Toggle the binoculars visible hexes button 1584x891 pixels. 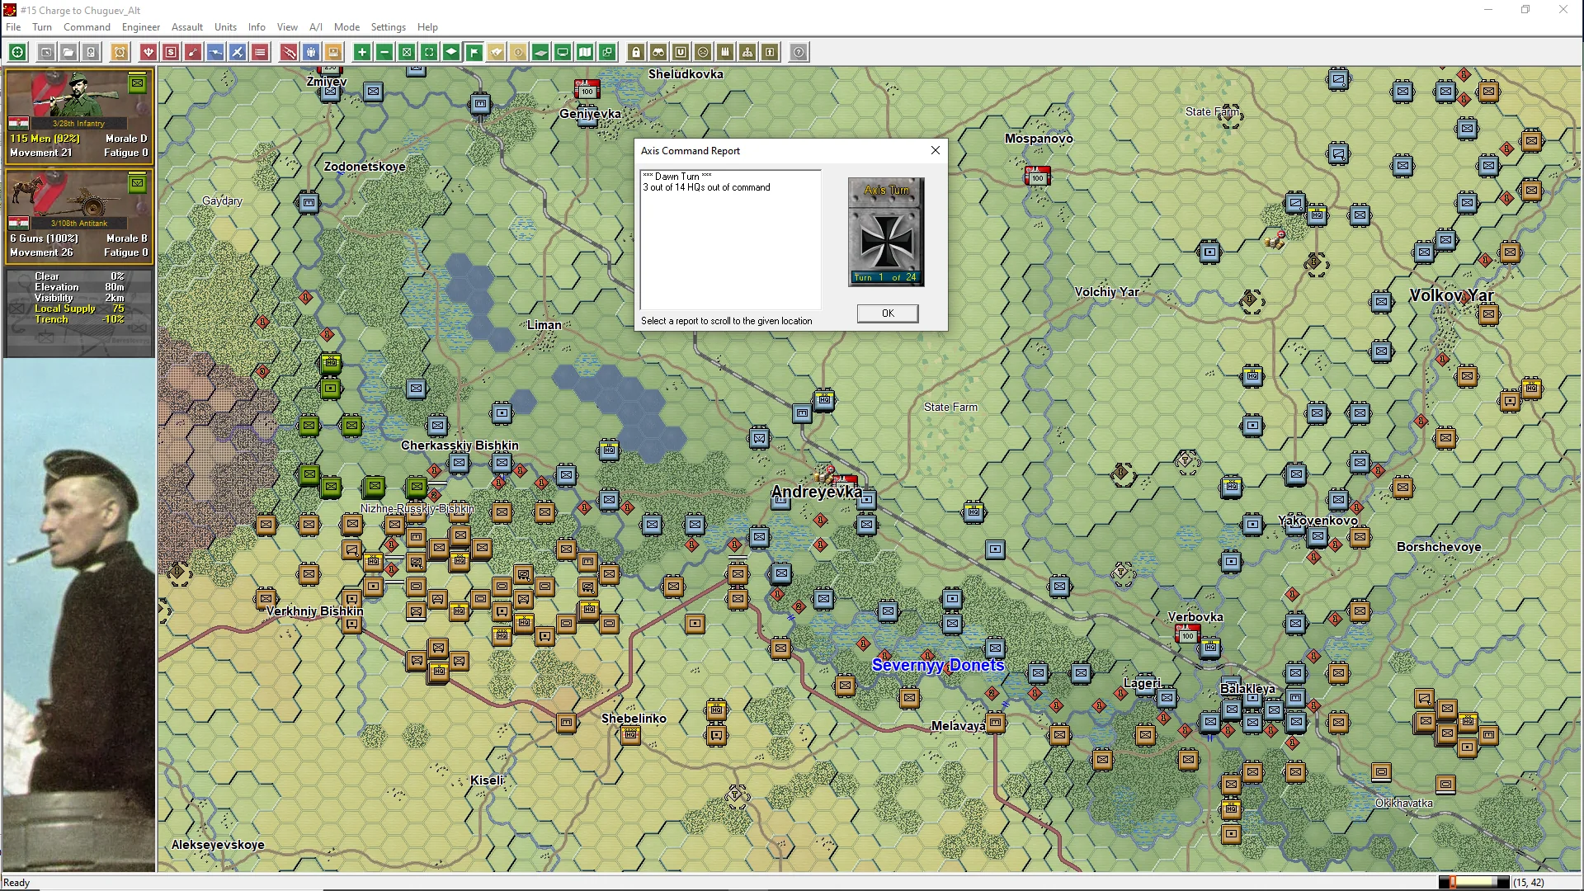pos(658,53)
